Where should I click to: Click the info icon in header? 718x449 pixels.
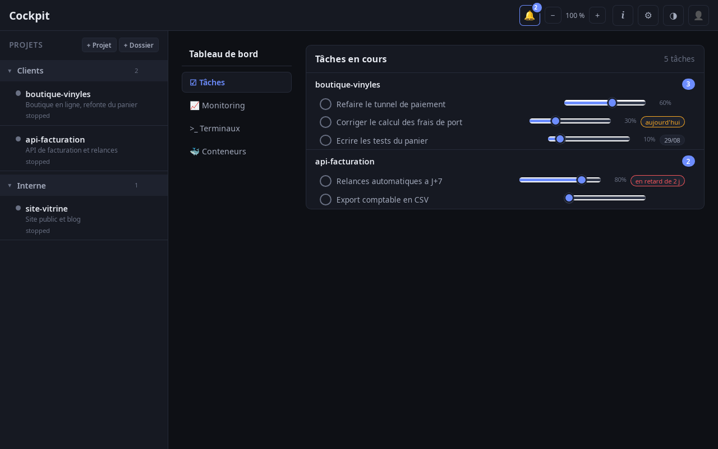point(623,16)
